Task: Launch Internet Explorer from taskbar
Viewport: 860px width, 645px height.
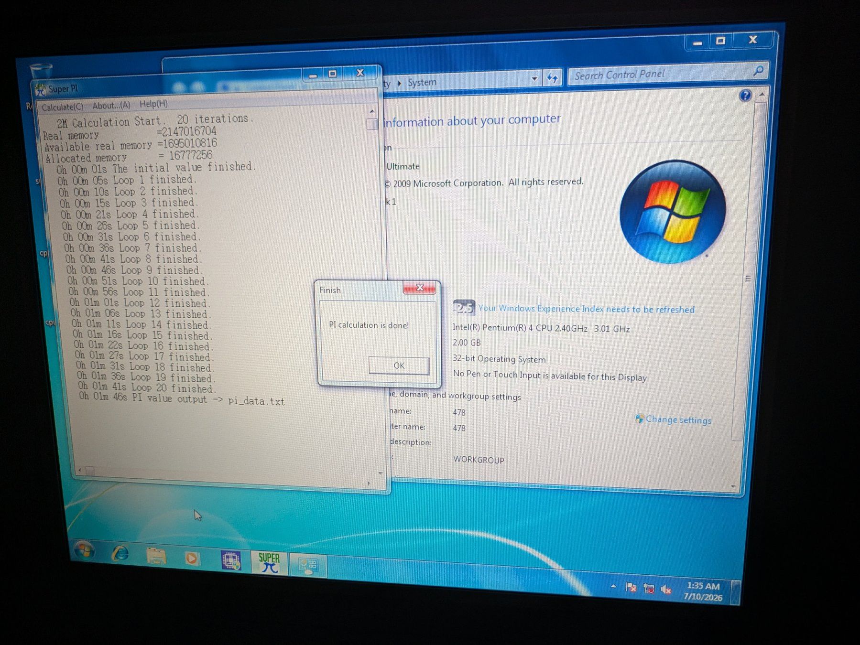Action: coord(120,553)
